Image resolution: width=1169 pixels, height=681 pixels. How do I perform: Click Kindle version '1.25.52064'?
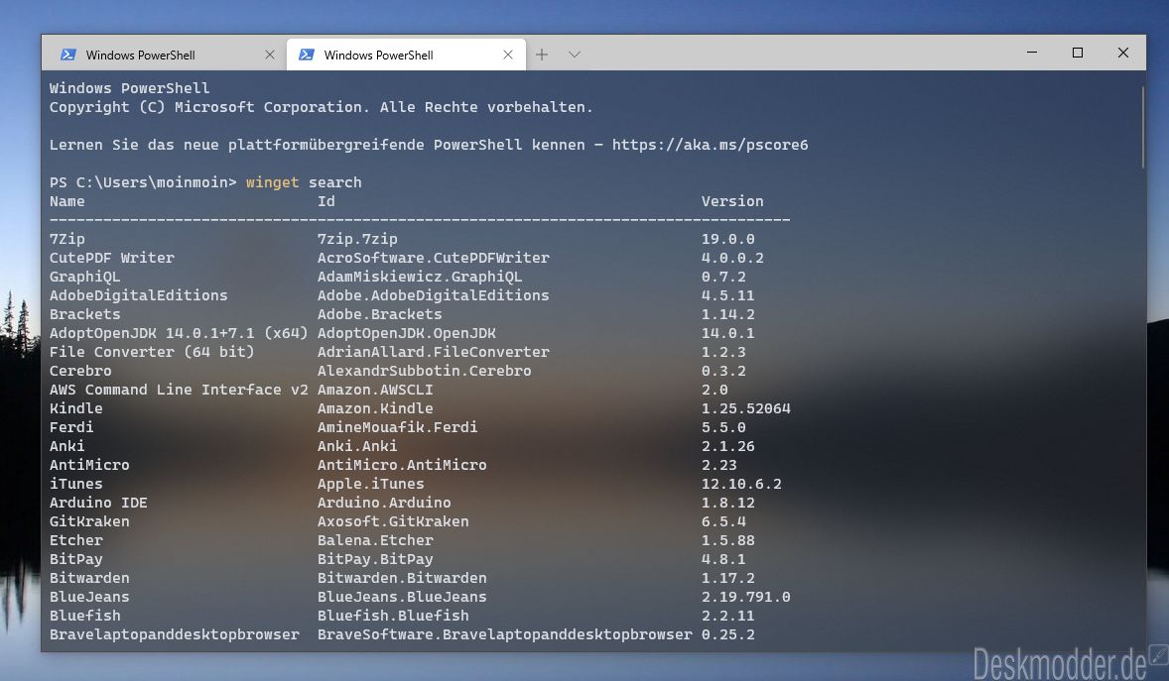pyautogui.click(x=745, y=408)
